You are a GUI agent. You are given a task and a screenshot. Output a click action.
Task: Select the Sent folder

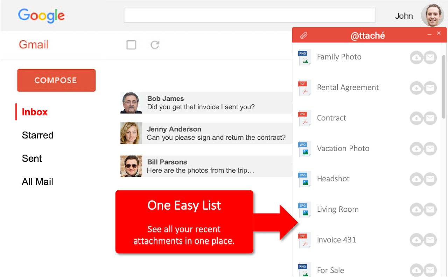(x=31, y=158)
